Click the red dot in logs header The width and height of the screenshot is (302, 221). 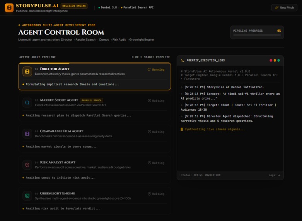click(x=271, y=60)
